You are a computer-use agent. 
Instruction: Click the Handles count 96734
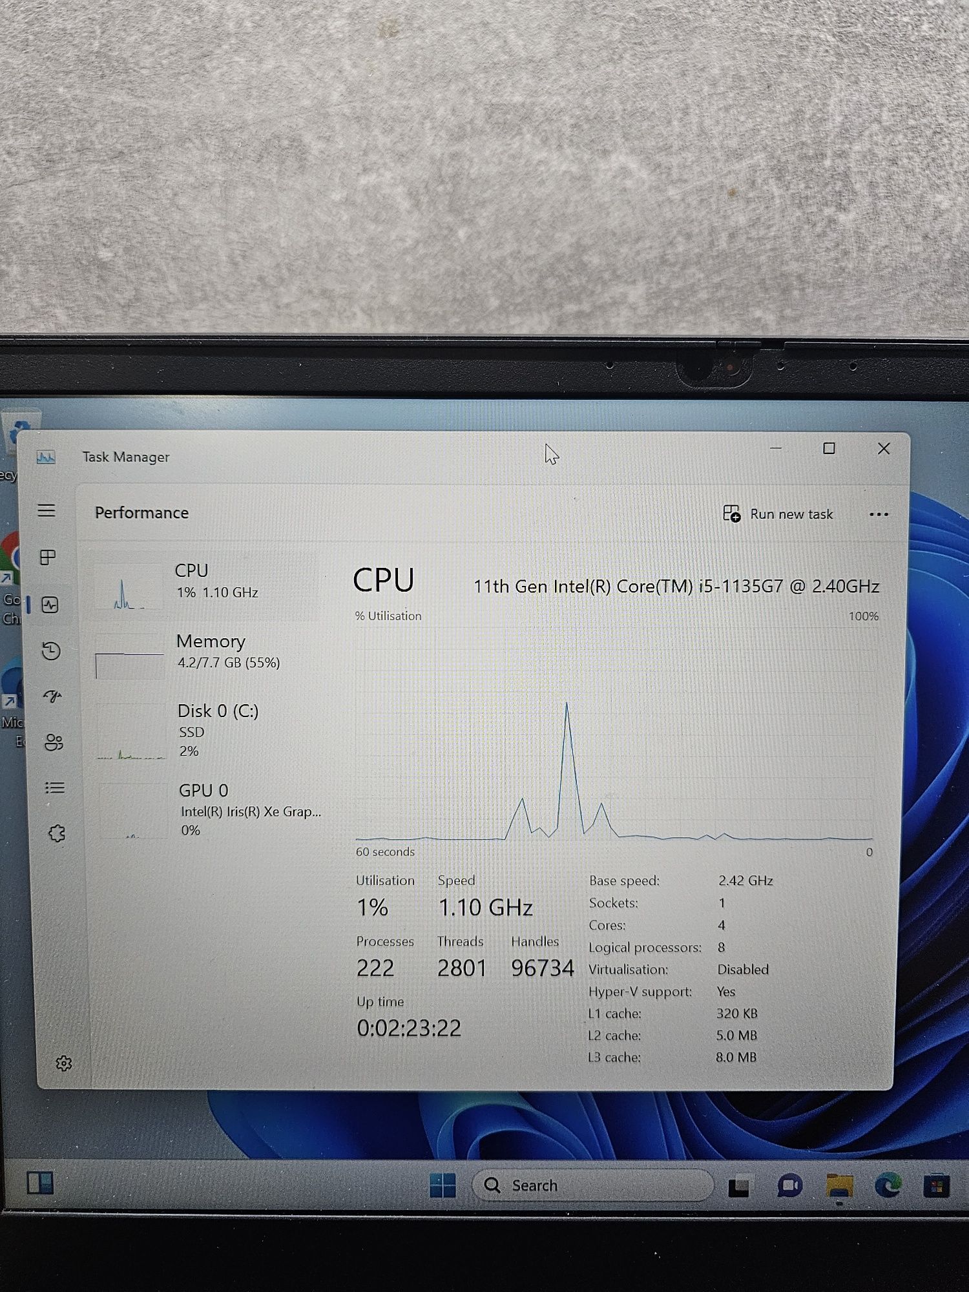coord(543,968)
